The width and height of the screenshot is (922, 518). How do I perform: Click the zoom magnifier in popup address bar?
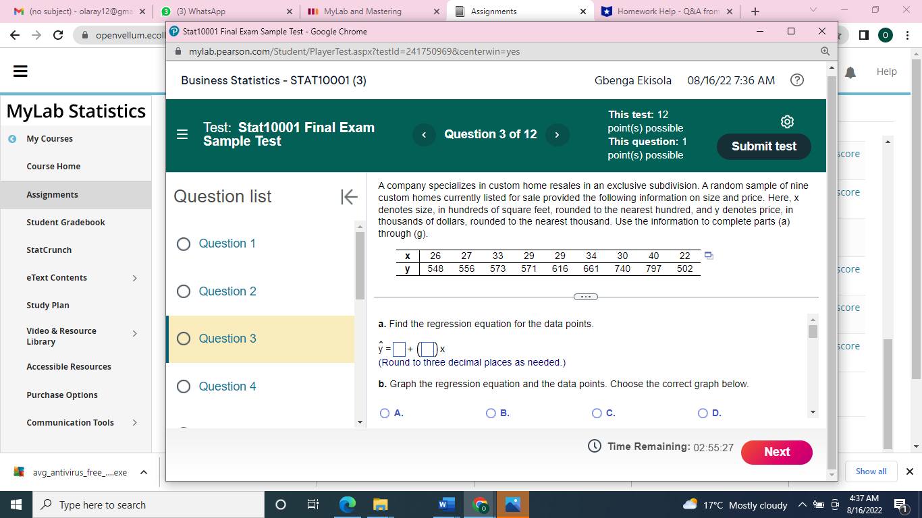click(825, 51)
